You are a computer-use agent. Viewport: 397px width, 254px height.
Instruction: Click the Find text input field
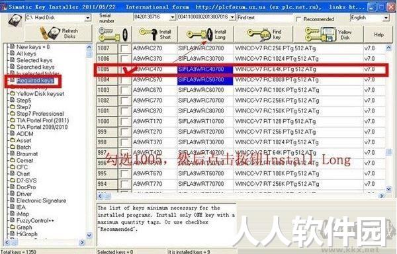(265, 17)
